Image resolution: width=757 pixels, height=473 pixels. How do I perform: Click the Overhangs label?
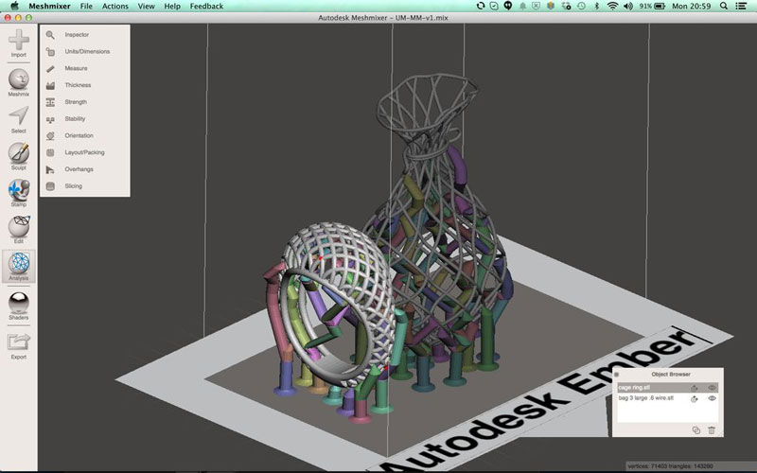79,169
